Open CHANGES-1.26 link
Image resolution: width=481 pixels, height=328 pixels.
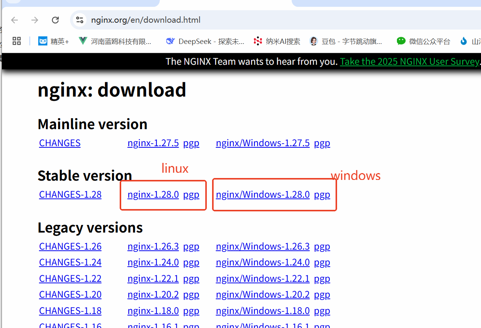tap(70, 247)
